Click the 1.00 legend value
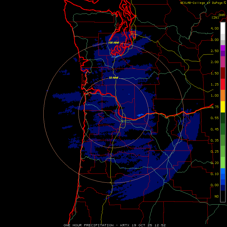Image resolution: width=227 pixels, height=227 pixels. pyautogui.click(x=215, y=96)
